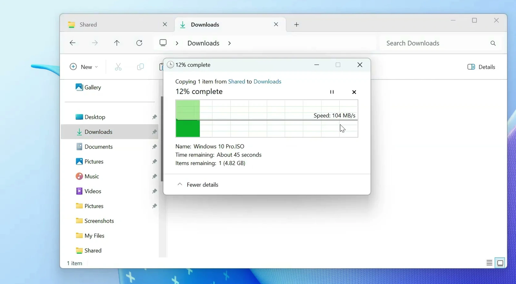Close the Downloads tab
The image size is (516, 284).
point(276,25)
